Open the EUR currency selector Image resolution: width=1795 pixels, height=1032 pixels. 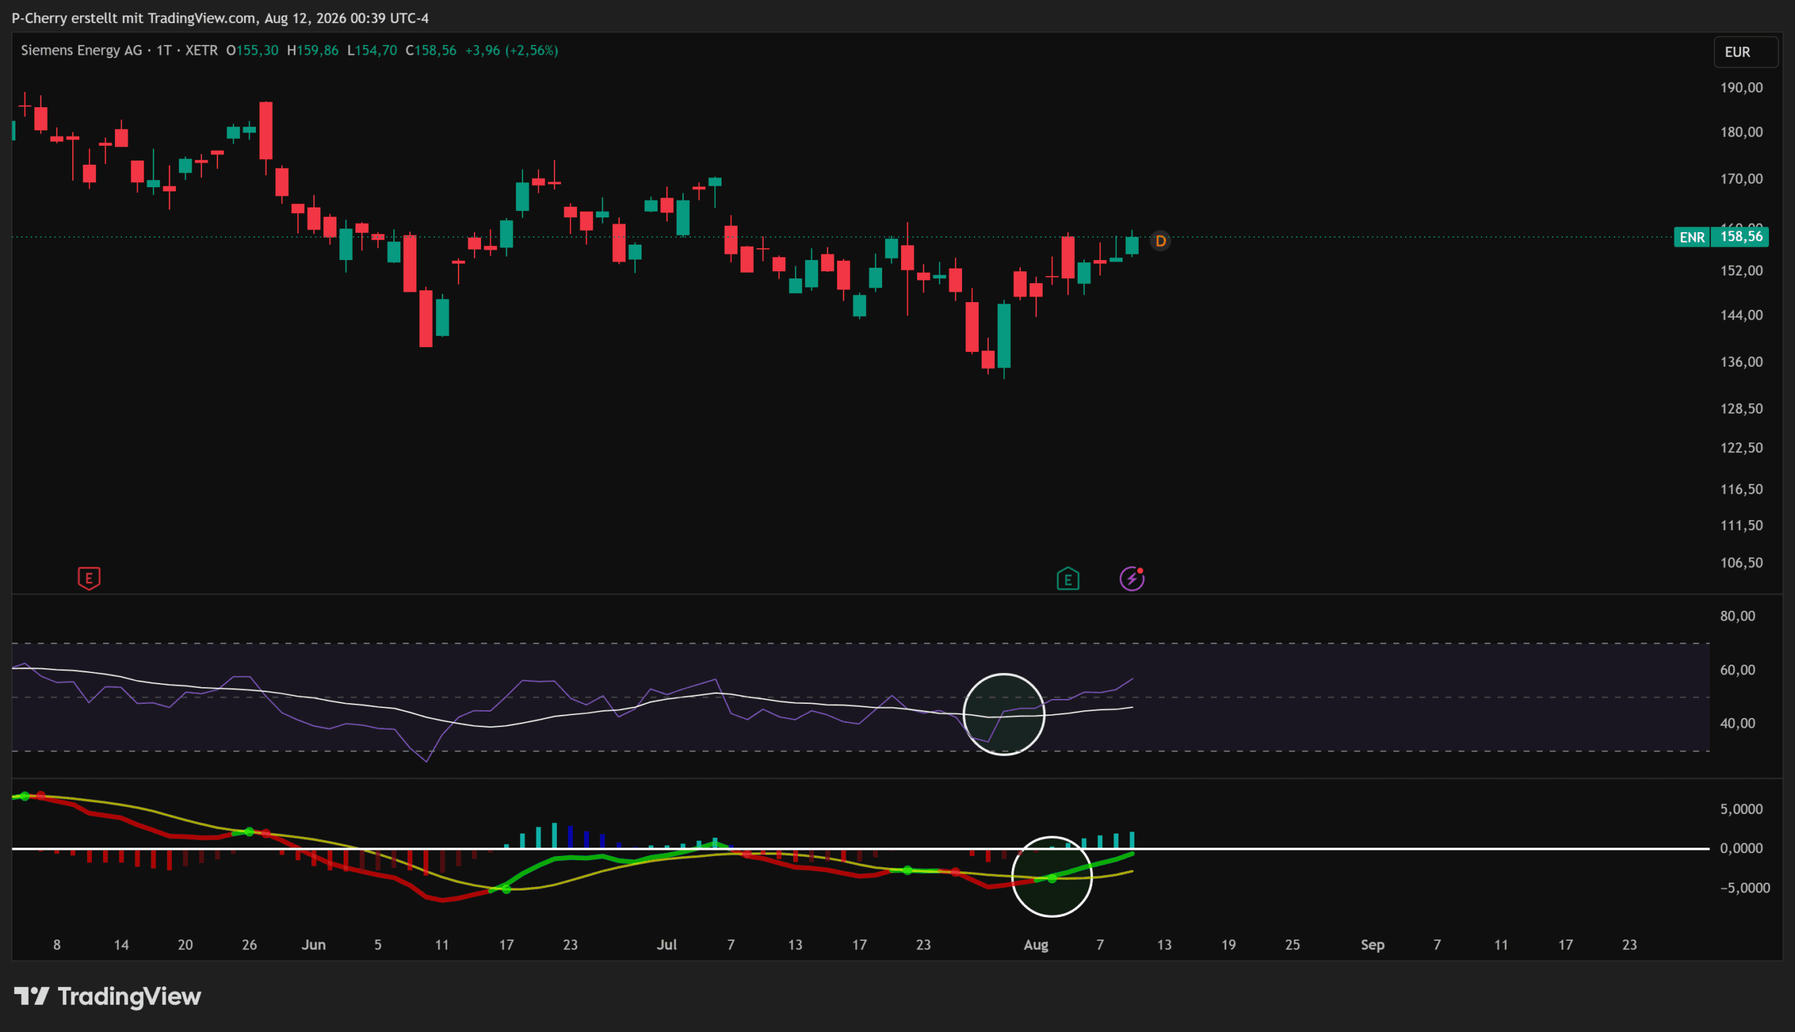[1745, 52]
